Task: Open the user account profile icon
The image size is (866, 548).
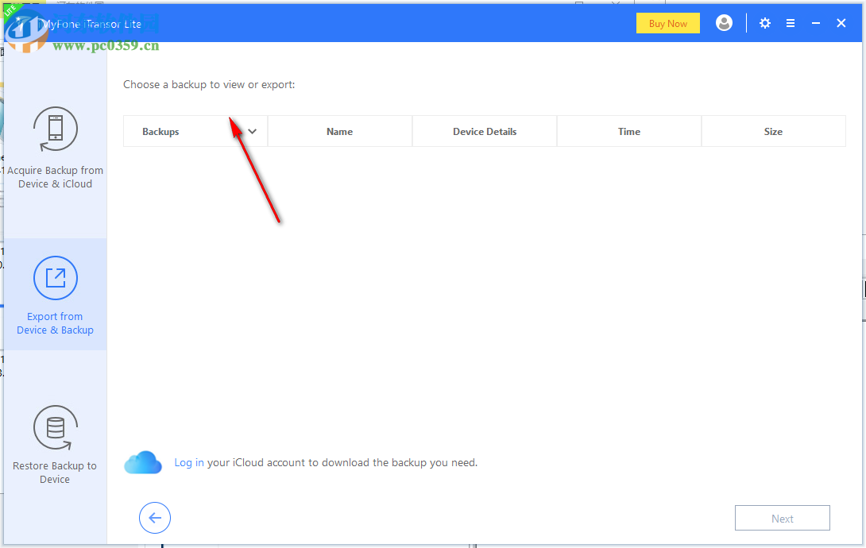Action: 724,23
